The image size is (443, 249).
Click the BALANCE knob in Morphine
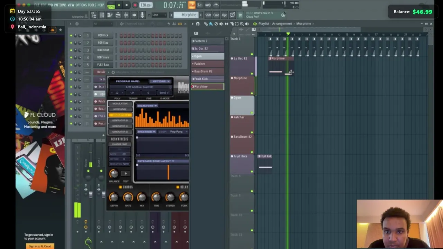(x=114, y=174)
